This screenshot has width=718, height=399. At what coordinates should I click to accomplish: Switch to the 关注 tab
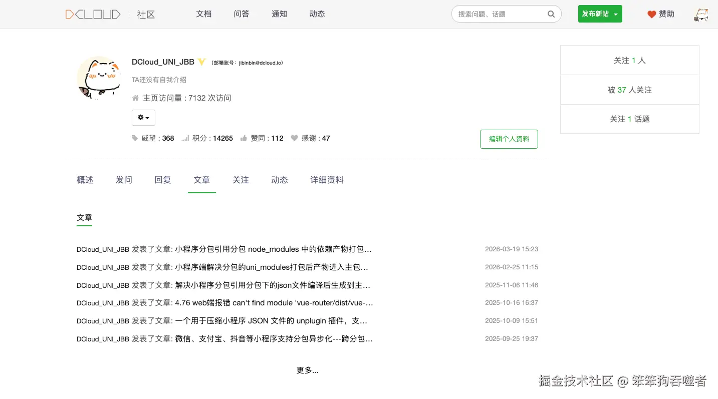(x=241, y=180)
